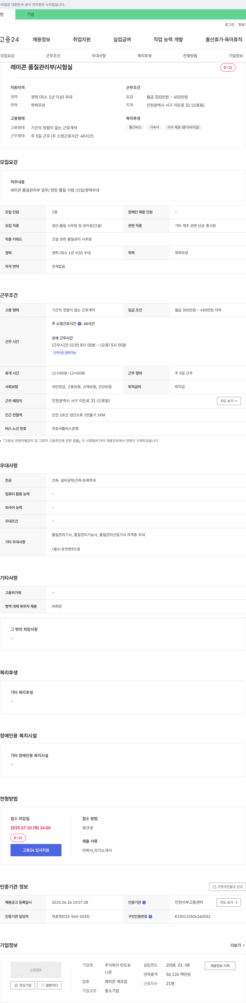Click the D-11 badge near job title
Screen dimensions: 246x1003
tap(228, 67)
